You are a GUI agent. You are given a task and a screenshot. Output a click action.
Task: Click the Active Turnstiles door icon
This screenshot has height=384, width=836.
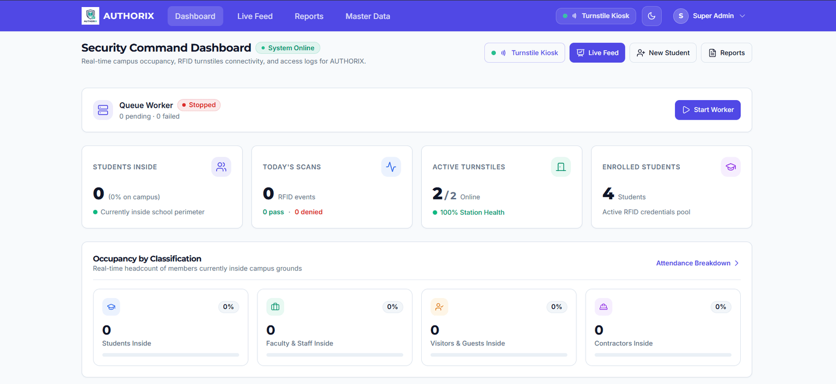pos(561,167)
